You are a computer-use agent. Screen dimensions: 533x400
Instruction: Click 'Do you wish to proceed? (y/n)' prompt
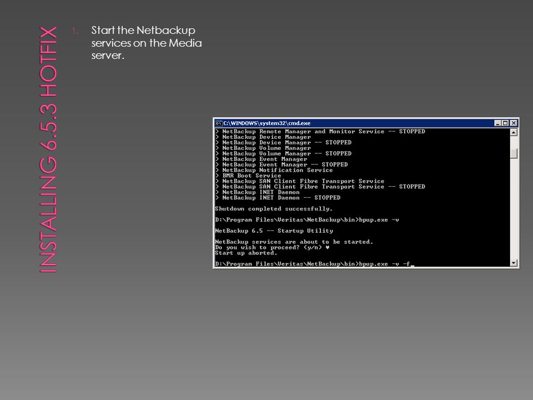268,247
